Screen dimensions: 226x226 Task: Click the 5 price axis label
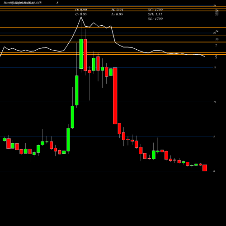tap(214, 137)
